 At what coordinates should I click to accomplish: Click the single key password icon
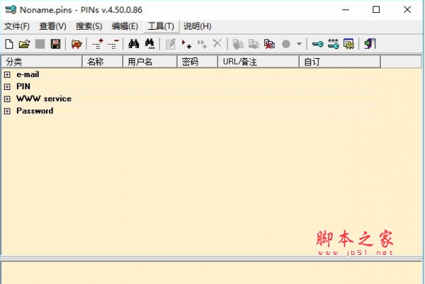coord(317,44)
